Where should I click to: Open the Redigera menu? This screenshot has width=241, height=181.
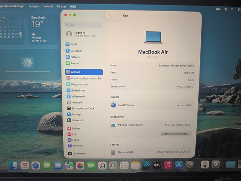34,6
